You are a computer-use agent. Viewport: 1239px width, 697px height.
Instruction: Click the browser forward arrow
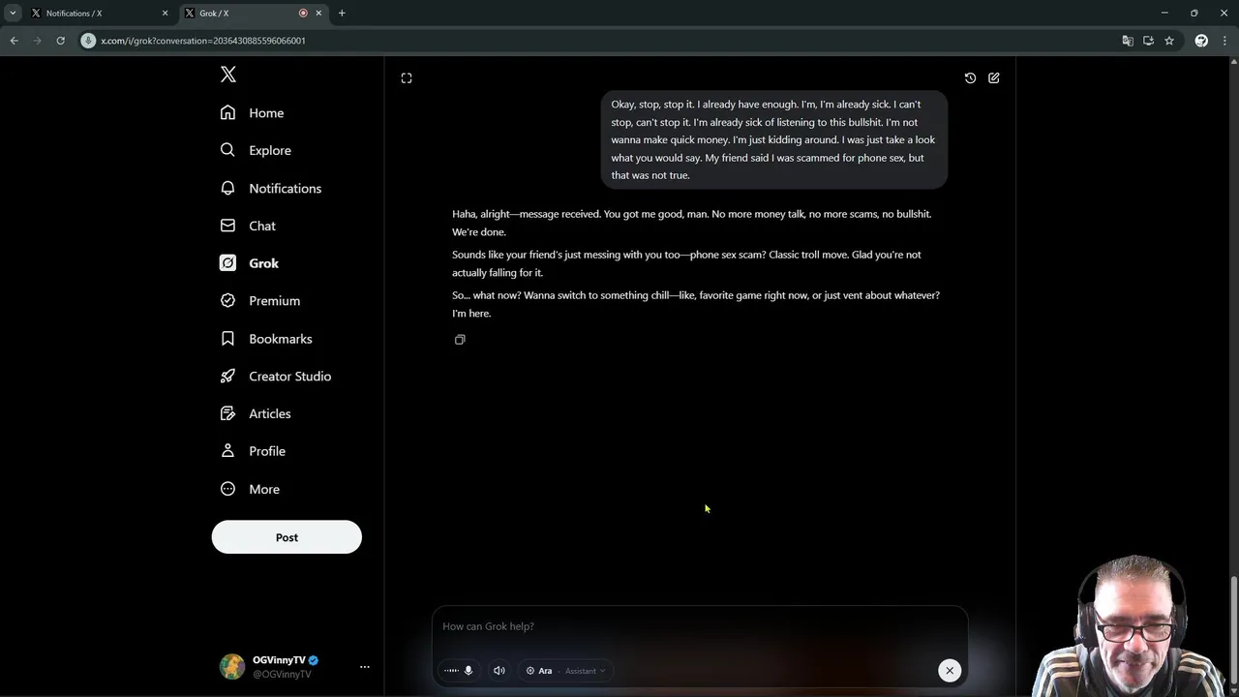pyautogui.click(x=37, y=41)
